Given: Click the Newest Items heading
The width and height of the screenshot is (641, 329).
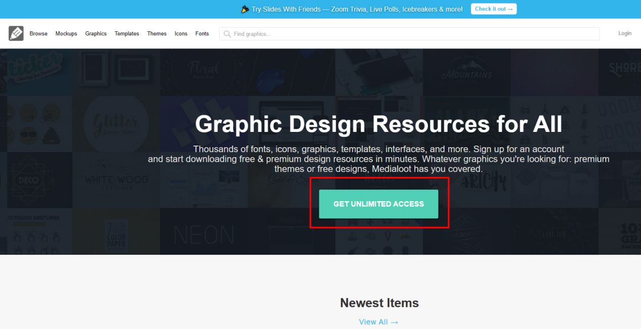Looking at the screenshot, I should tap(379, 303).
